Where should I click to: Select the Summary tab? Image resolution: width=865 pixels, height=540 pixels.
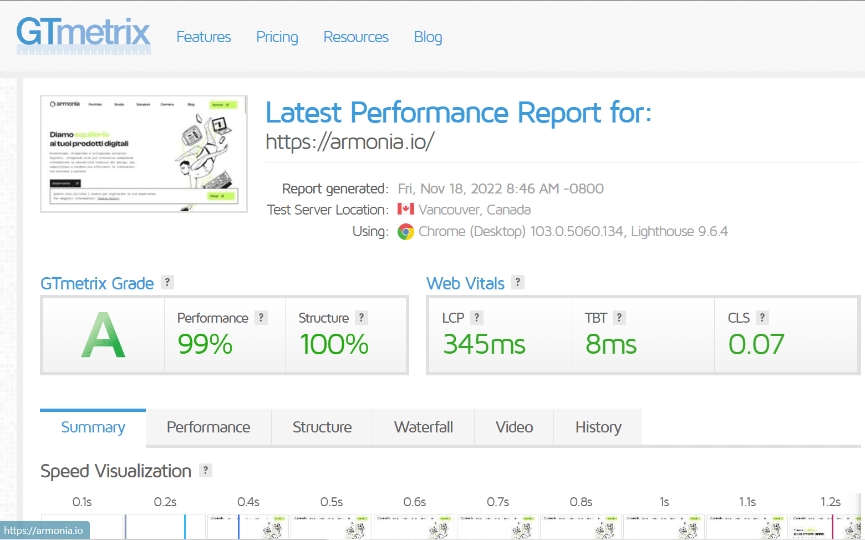coord(93,427)
